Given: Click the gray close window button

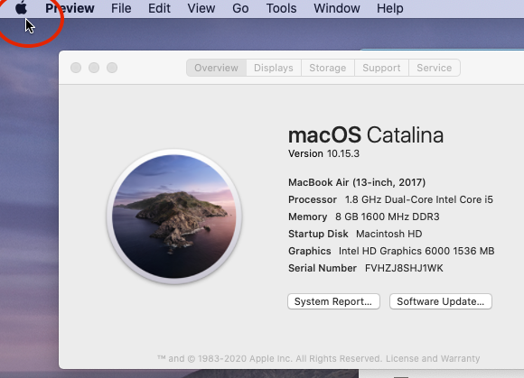Looking at the screenshot, I should point(76,68).
